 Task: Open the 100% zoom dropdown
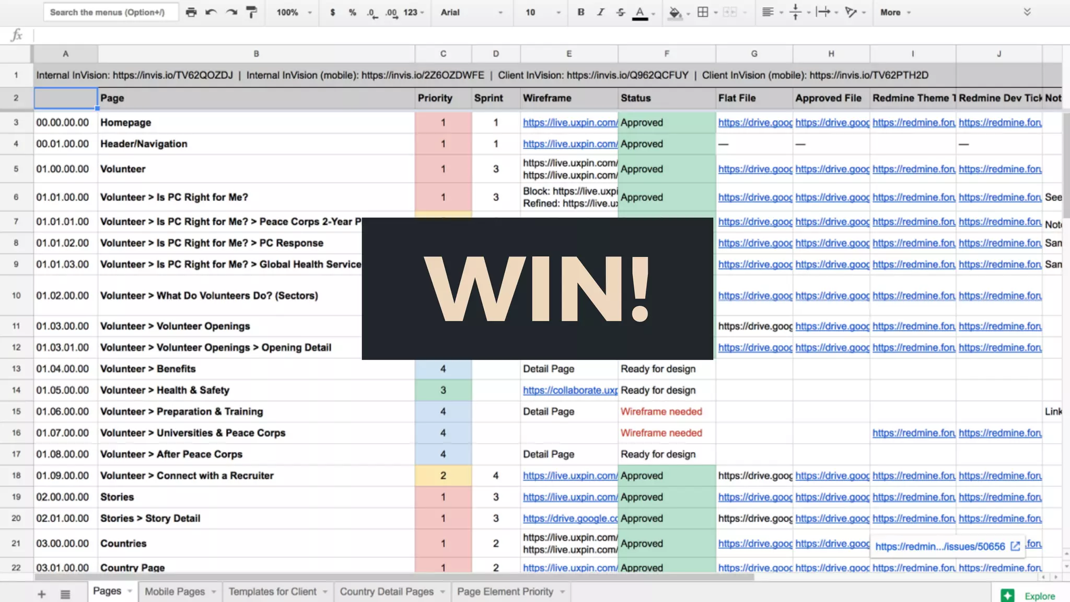(x=294, y=12)
